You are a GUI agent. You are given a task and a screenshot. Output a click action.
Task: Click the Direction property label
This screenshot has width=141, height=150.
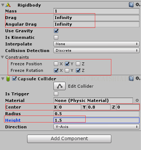16,127
